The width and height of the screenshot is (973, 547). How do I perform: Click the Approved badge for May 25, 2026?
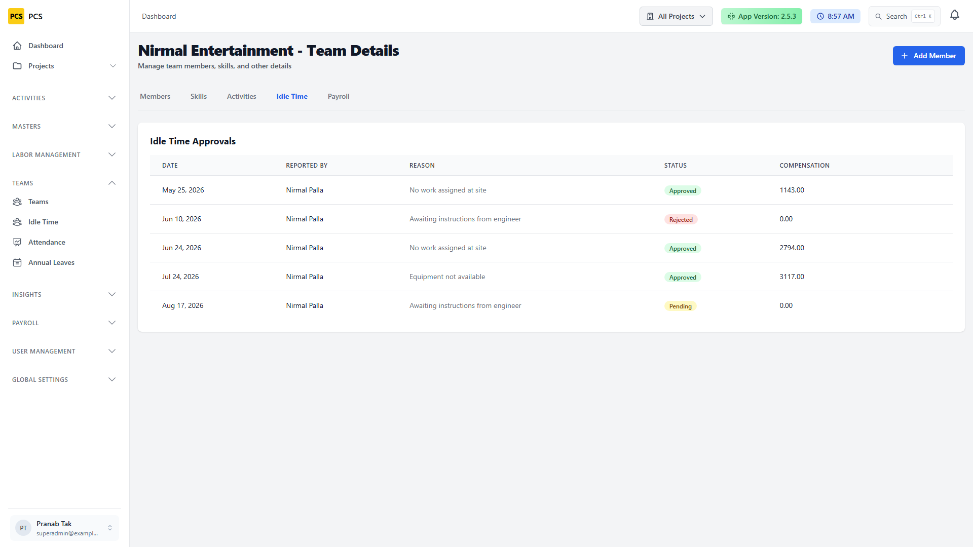(683, 190)
